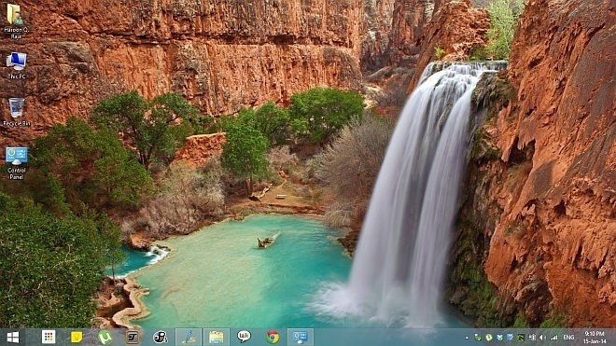Show hidden system tray icons
The height and width of the screenshot is (346, 616).
pos(467,338)
